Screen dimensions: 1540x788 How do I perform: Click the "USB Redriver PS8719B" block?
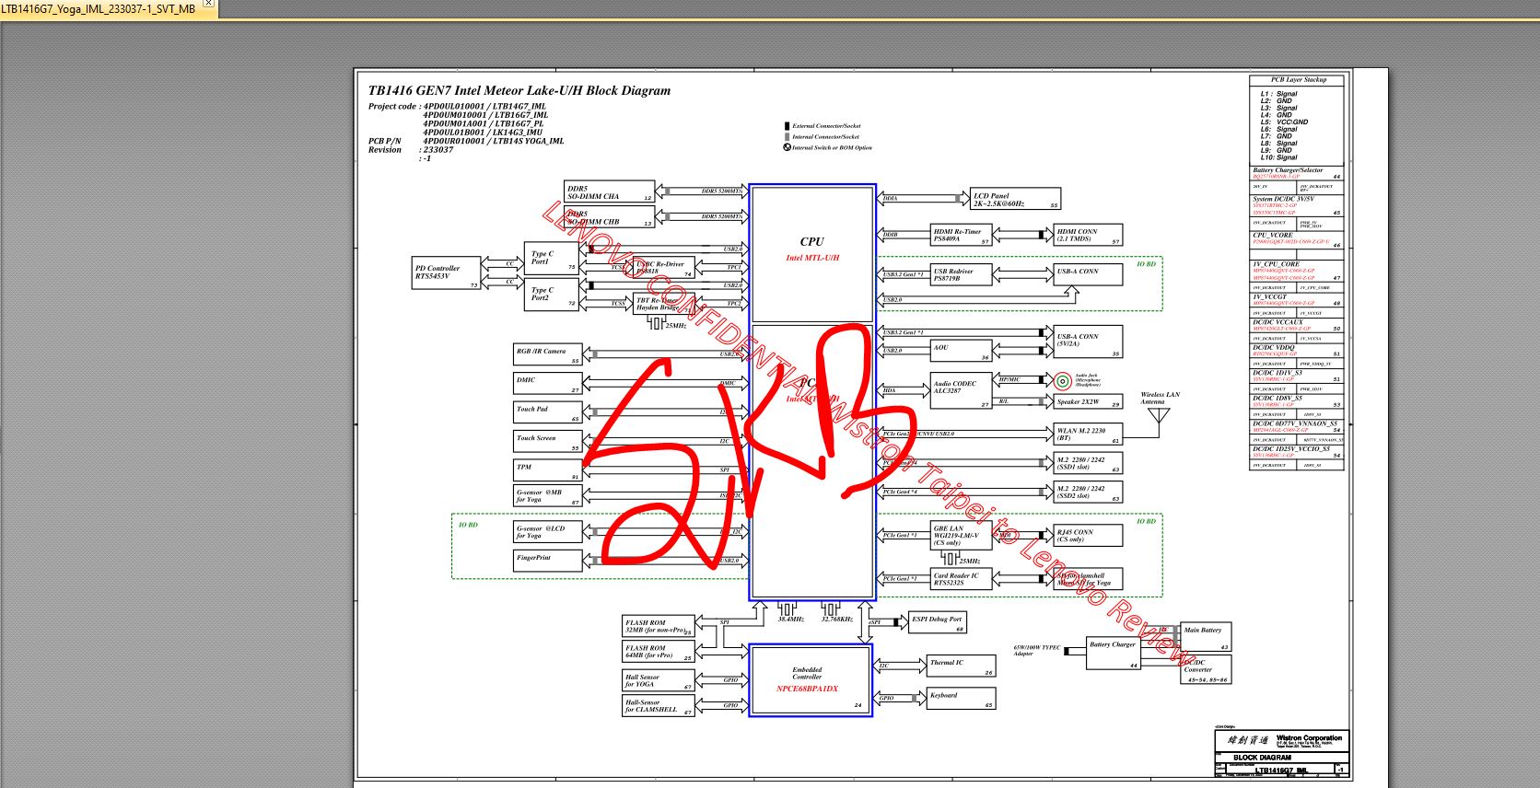pos(962,274)
